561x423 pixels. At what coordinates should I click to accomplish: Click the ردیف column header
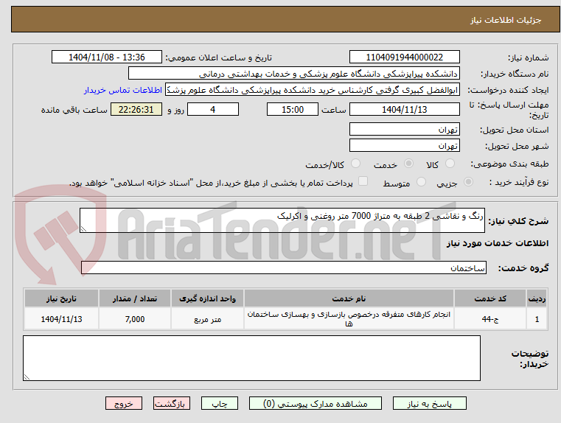(x=537, y=298)
